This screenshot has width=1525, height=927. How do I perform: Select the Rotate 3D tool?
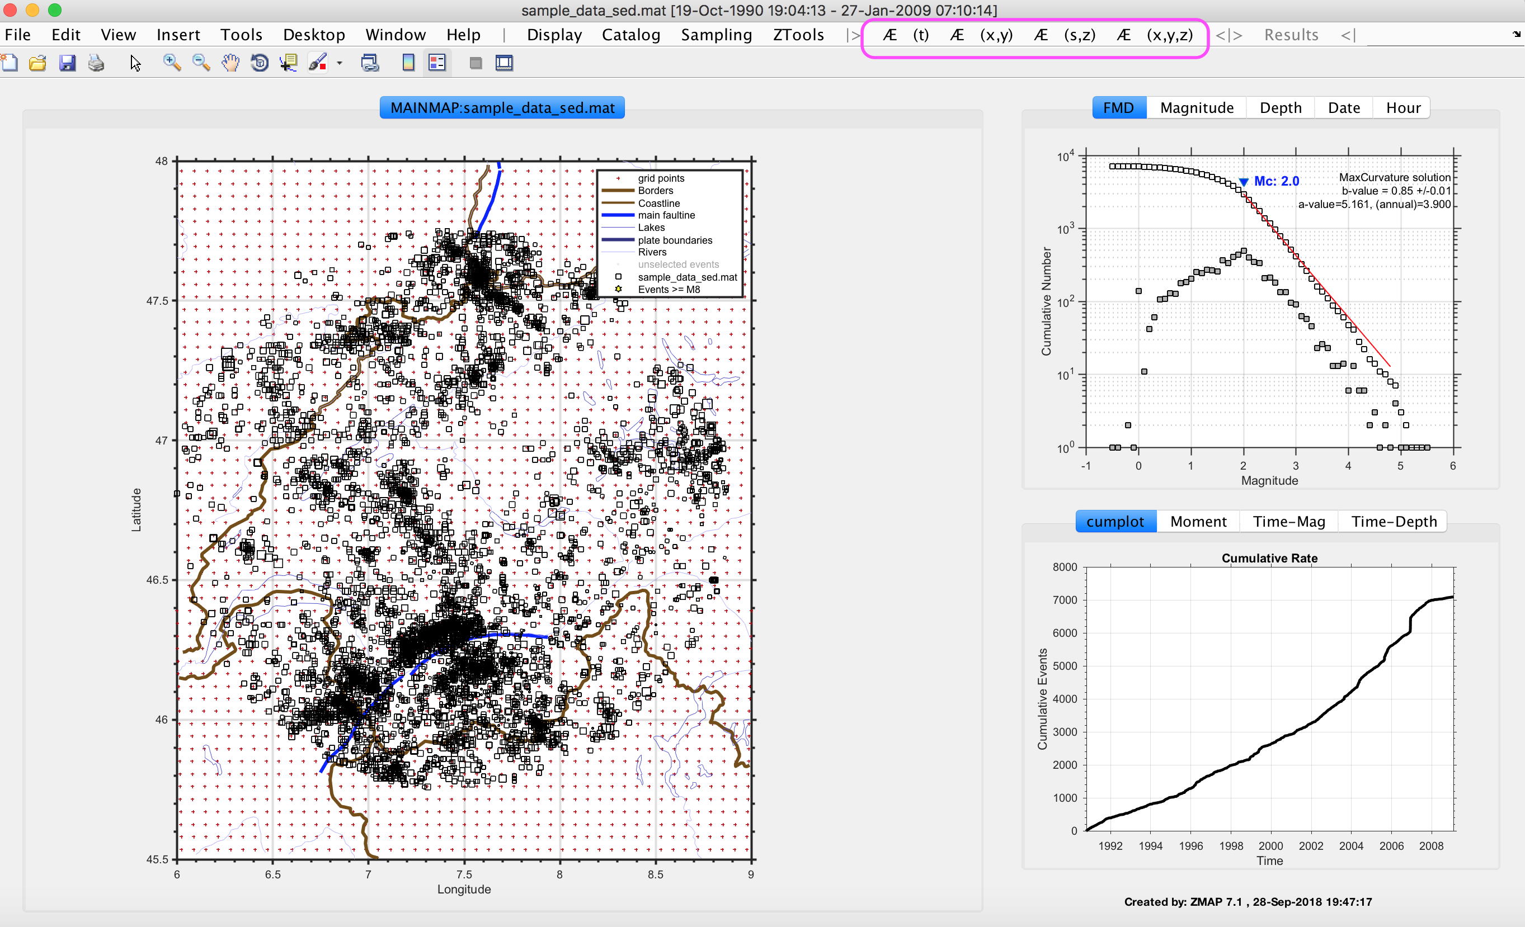pyautogui.click(x=258, y=63)
